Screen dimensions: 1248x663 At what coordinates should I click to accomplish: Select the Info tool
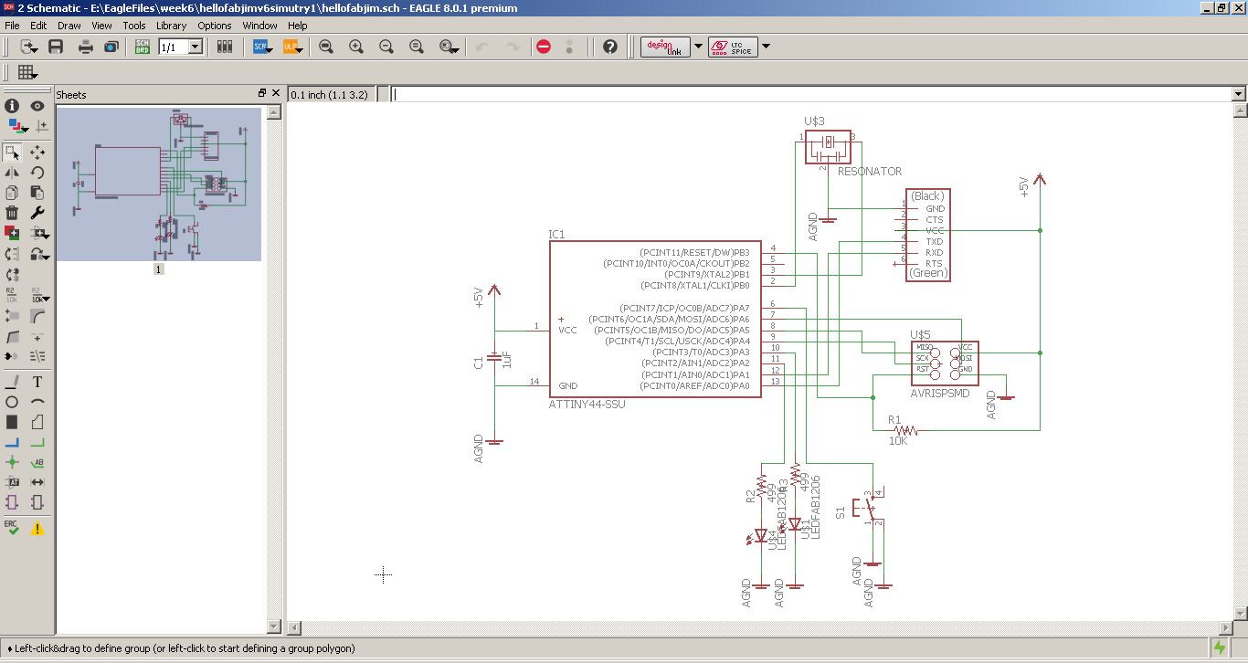(12, 106)
